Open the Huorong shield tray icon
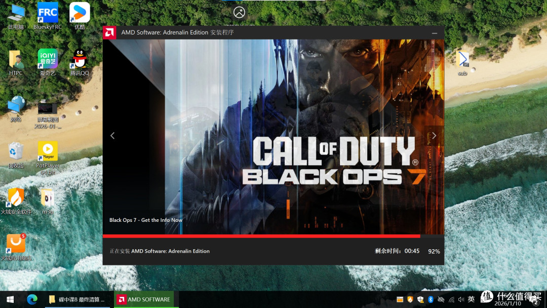The height and width of the screenshot is (308, 547). [410, 299]
